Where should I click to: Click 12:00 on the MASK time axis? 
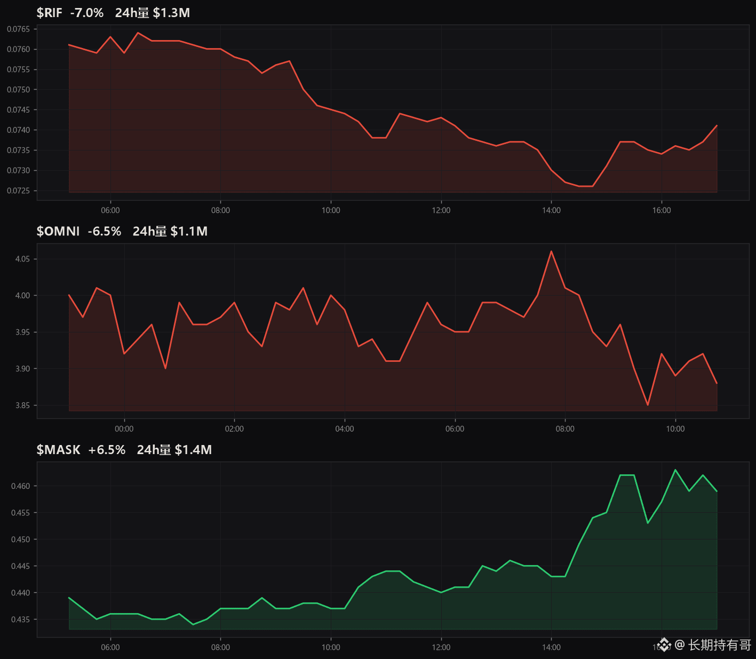click(x=441, y=647)
